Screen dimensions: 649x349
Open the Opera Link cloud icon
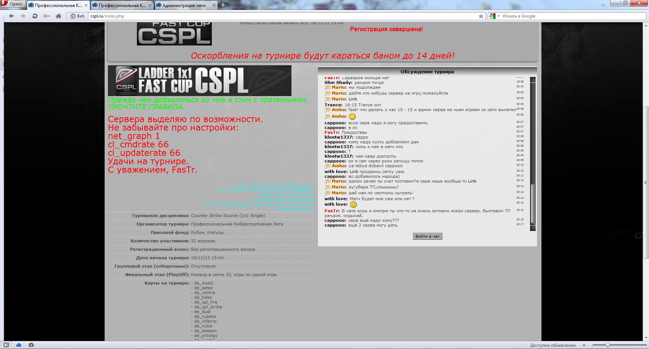click(x=19, y=345)
